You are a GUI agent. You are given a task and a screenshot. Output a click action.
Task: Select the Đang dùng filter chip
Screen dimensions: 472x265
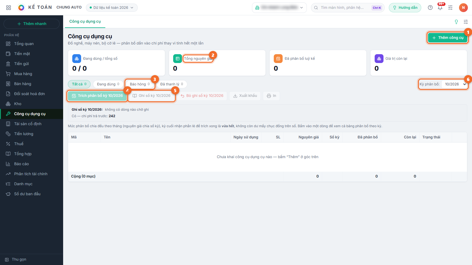pyautogui.click(x=108, y=84)
